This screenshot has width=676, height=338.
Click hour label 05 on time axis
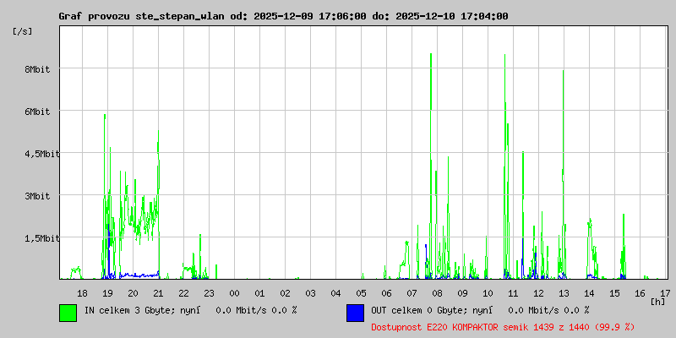point(362,293)
